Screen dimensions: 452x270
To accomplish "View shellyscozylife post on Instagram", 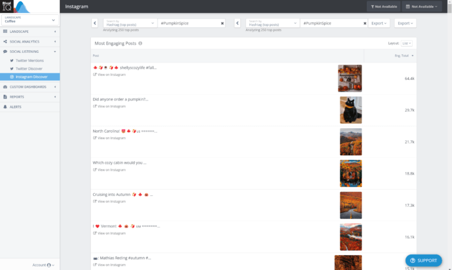I will pyautogui.click(x=109, y=75).
